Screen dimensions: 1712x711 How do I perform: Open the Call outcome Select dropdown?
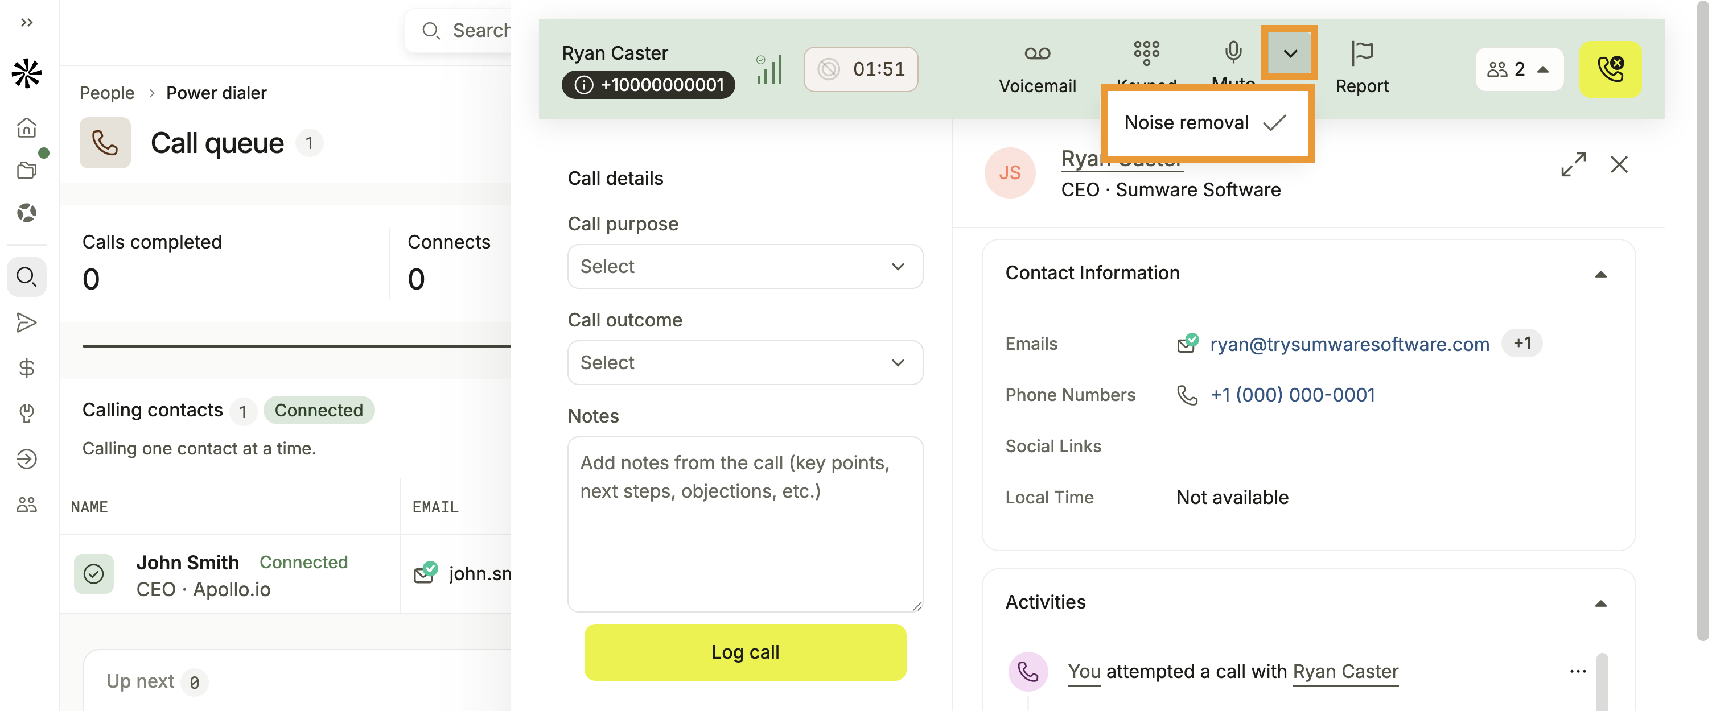(745, 363)
